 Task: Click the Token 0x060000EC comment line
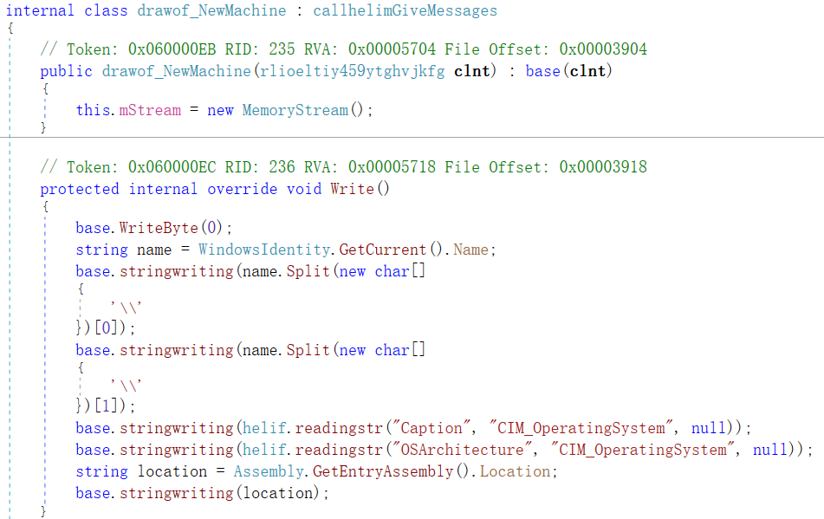pyautogui.click(x=344, y=167)
